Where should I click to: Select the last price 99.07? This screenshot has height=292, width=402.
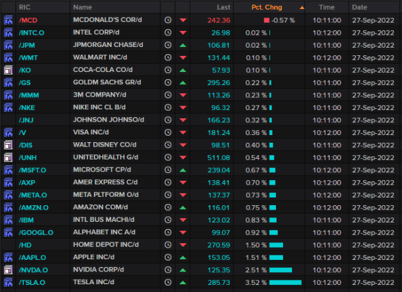point(221,233)
